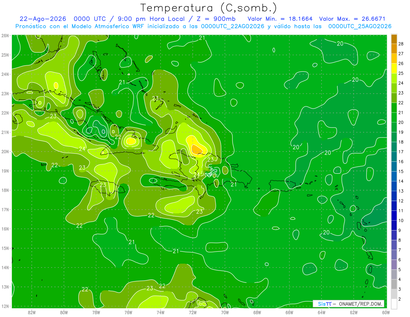Click the '0000UTC_22AGO2026' initialization timestamp

click(233, 26)
